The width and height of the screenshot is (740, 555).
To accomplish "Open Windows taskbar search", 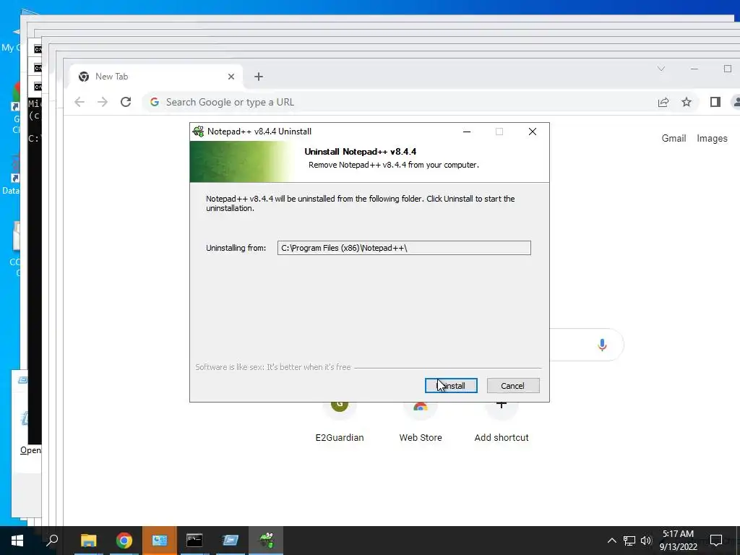I will [52, 541].
